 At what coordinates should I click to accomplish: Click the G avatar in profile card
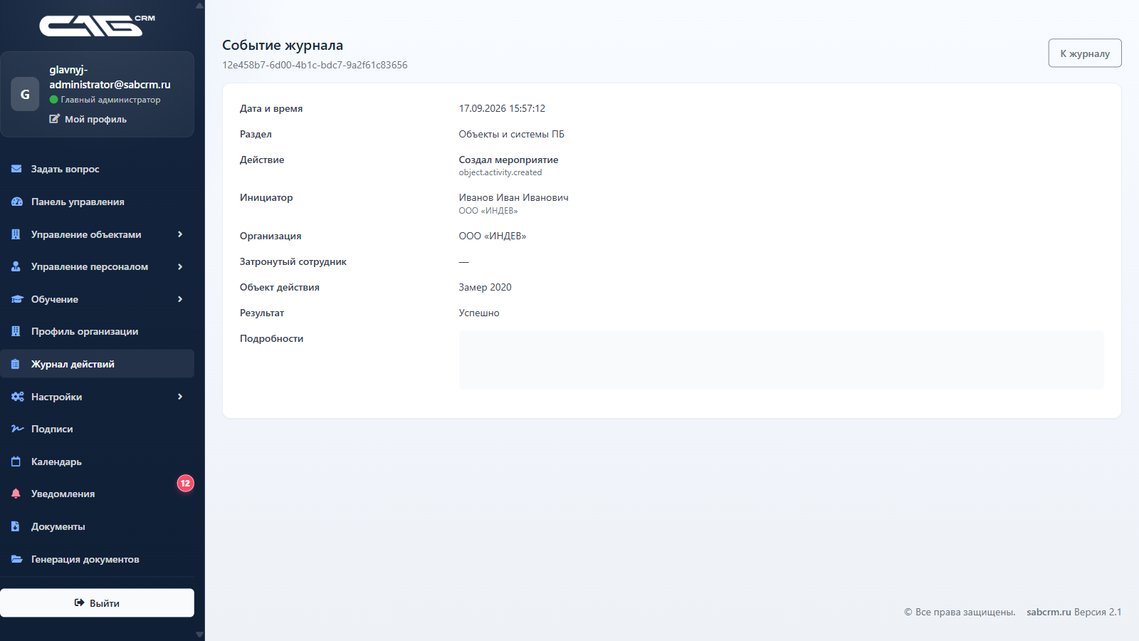click(x=25, y=94)
